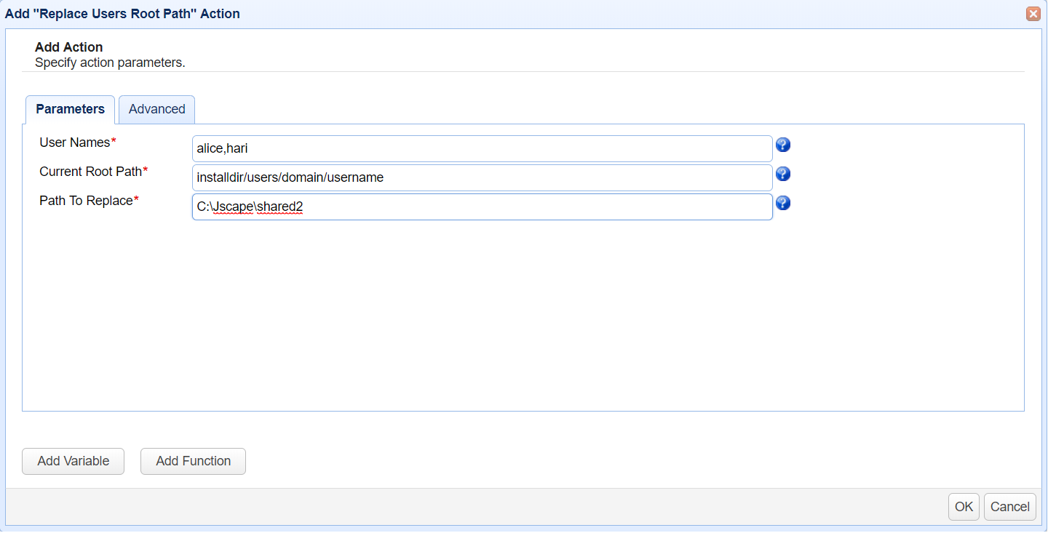
Task: Cancel adding the Replace Users Root Path action
Action: [1009, 507]
